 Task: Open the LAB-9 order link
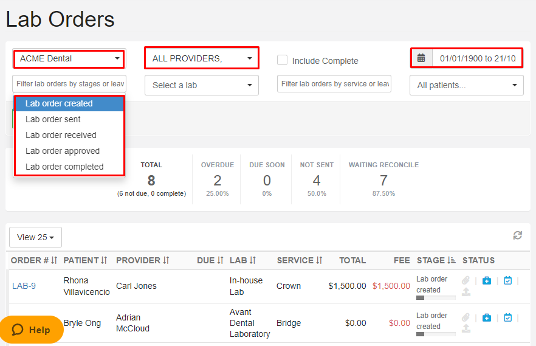pos(24,286)
